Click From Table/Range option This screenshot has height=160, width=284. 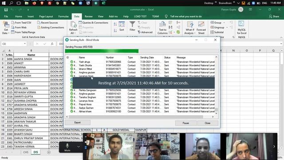pyautogui.click(x=23, y=32)
